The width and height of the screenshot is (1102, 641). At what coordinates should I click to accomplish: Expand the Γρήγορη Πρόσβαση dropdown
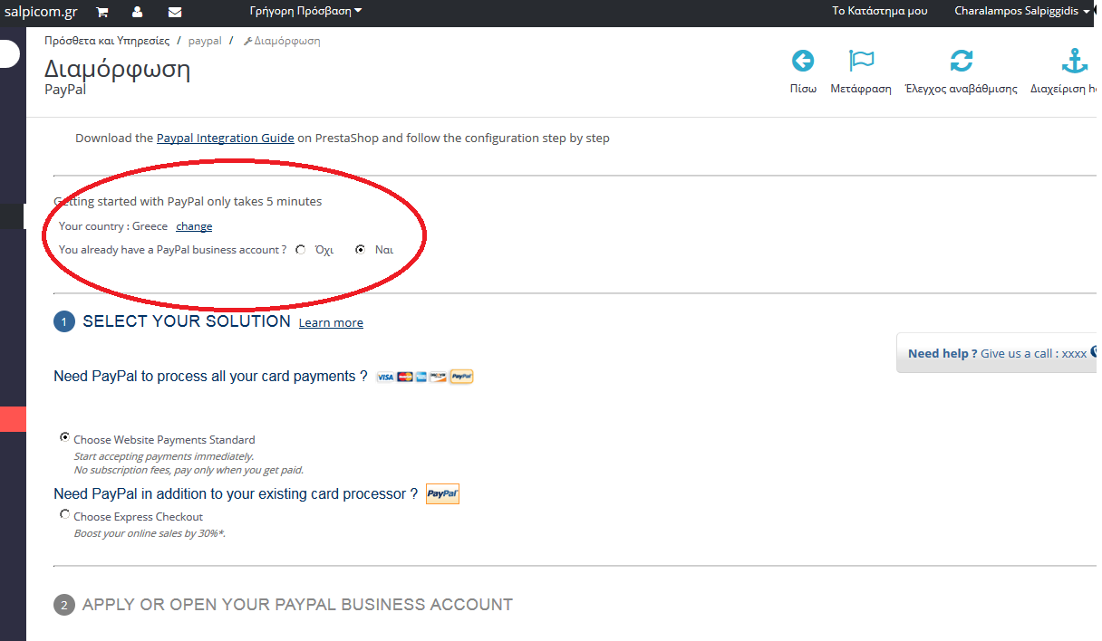click(x=305, y=11)
